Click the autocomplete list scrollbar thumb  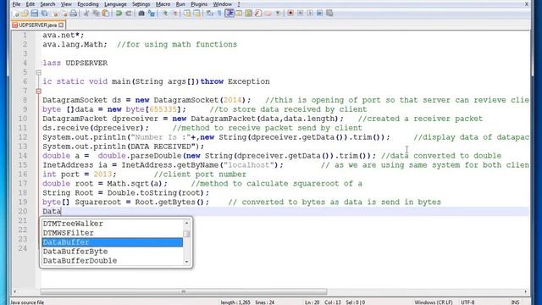186,234
